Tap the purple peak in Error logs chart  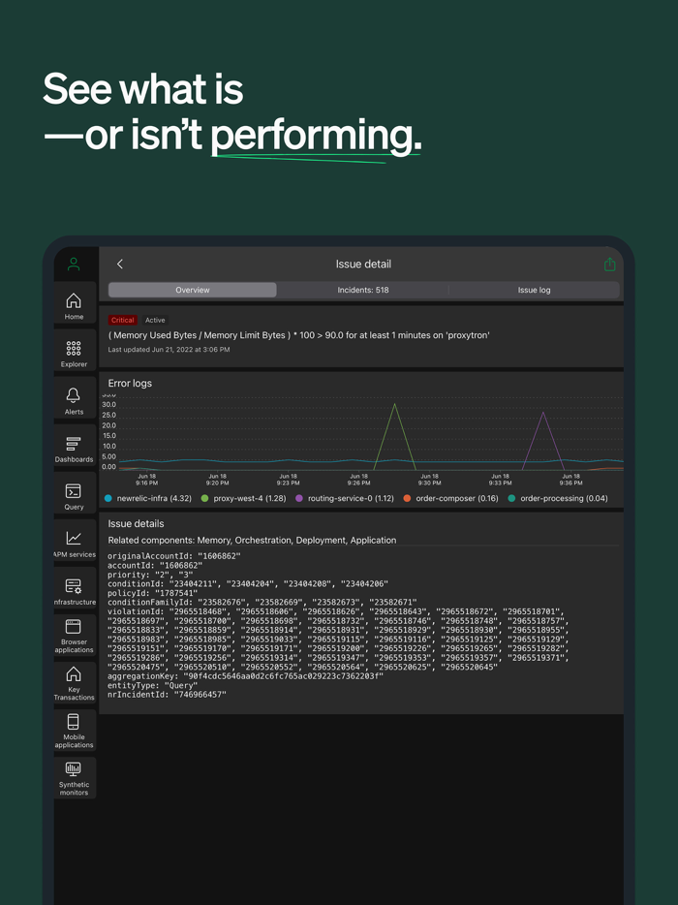(x=543, y=413)
